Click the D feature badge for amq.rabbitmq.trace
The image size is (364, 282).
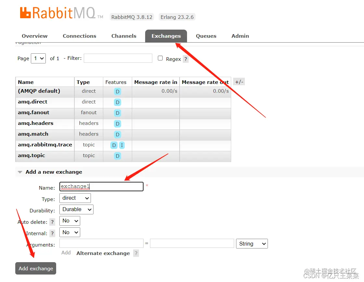point(114,145)
